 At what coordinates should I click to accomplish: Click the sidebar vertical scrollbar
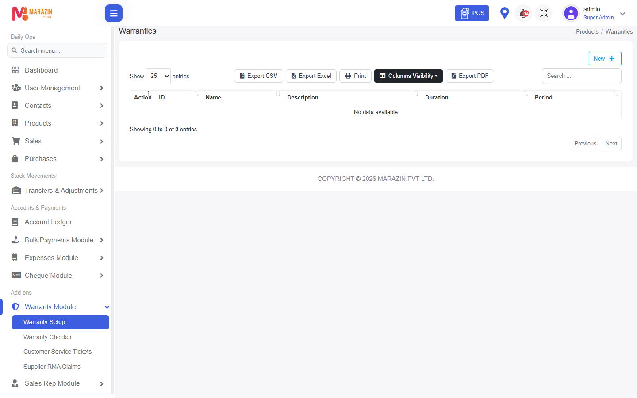[x=112, y=210]
